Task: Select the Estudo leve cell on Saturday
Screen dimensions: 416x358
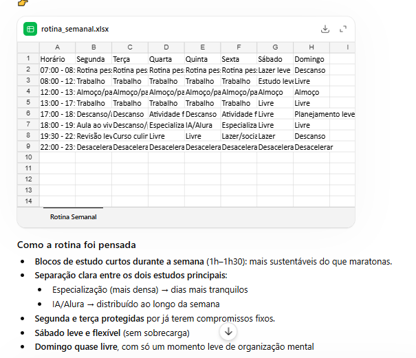Action: pyautogui.click(x=275, y=81)
